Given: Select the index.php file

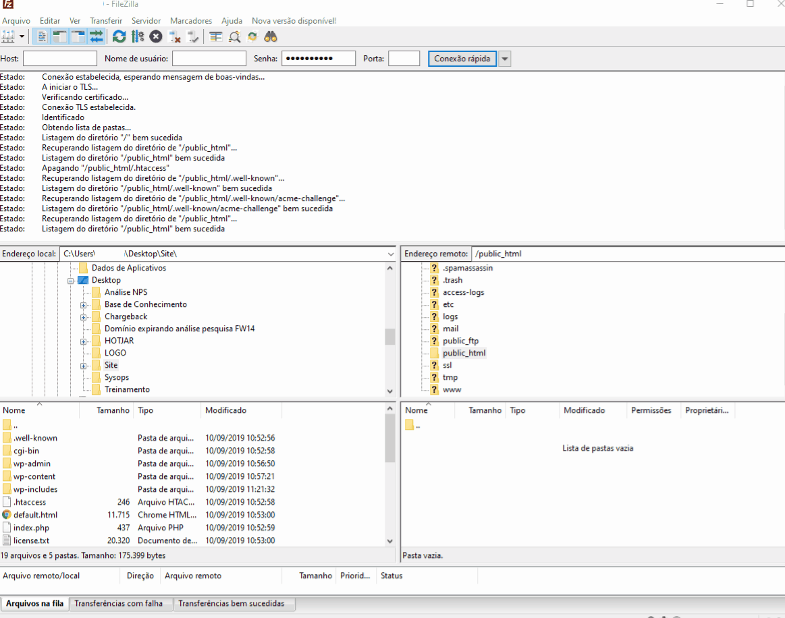Looking at the screenshot, I should pyautogui.click(x=31, y=528).
